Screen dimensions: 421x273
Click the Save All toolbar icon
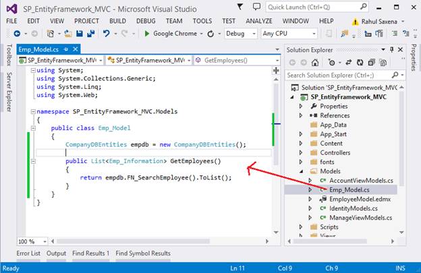pos(91,34)
